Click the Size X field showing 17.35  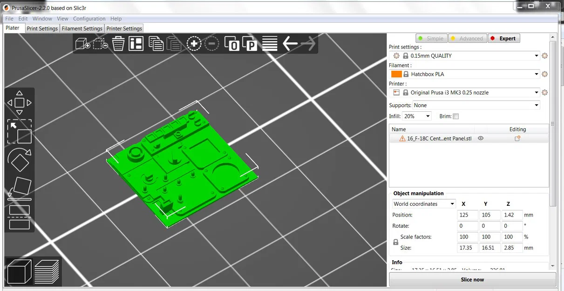click(468, 248)
